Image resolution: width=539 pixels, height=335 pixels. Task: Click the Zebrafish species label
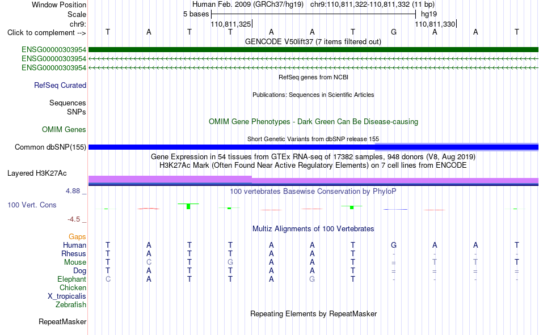[71, 305]
